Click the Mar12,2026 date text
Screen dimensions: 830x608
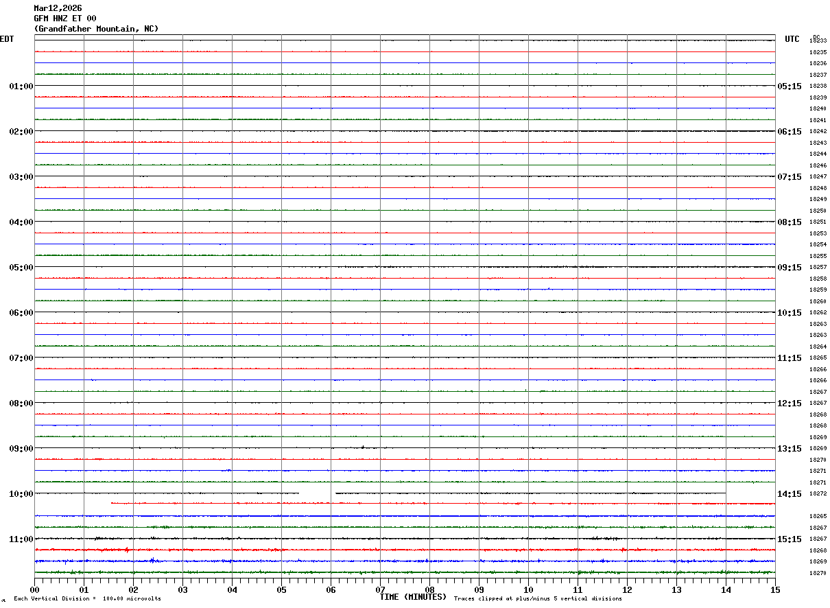click(x=58, y=8)
